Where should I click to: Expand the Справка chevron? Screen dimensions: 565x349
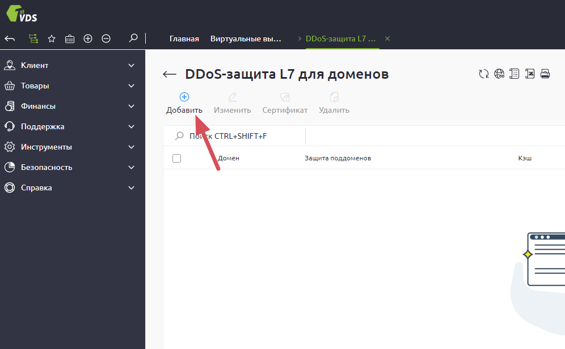131,188
